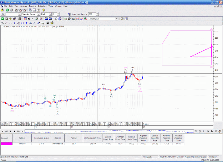Open the Edit menu
Screen dimensions: 223x162
[11, 6]
